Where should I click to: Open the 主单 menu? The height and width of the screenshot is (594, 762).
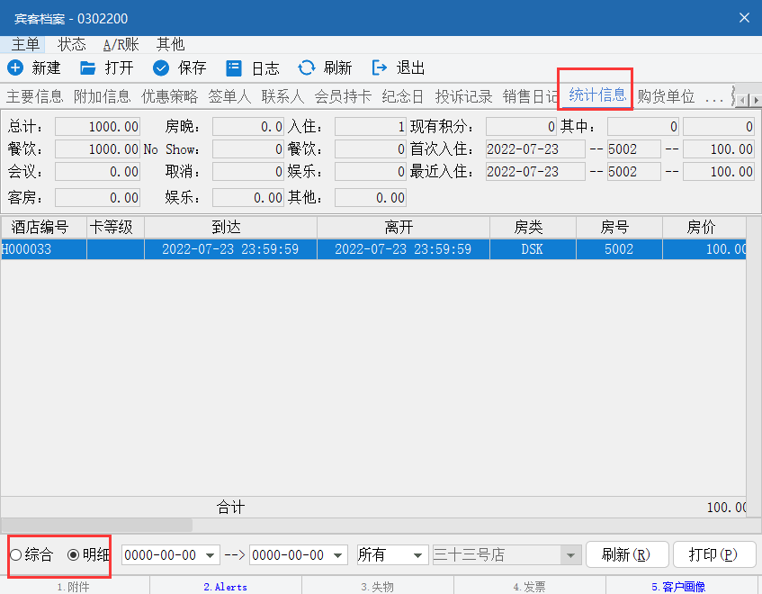(x=25, y=44)
